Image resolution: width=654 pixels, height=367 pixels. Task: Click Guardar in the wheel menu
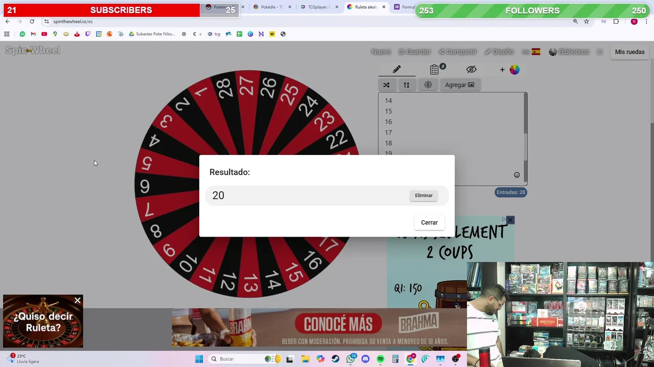pos(414,51)
